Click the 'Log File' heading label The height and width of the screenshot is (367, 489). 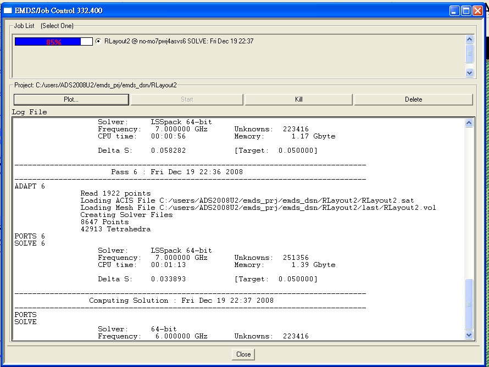[29, 112]
